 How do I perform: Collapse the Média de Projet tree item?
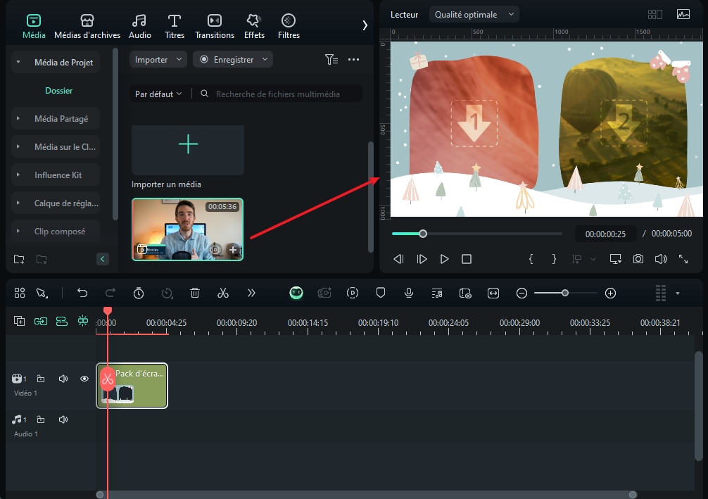tap(18, 62)
